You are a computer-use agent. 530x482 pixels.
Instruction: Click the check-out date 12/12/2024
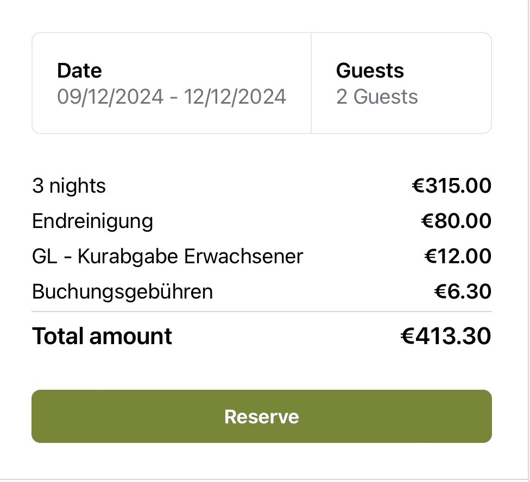[235, 97]
